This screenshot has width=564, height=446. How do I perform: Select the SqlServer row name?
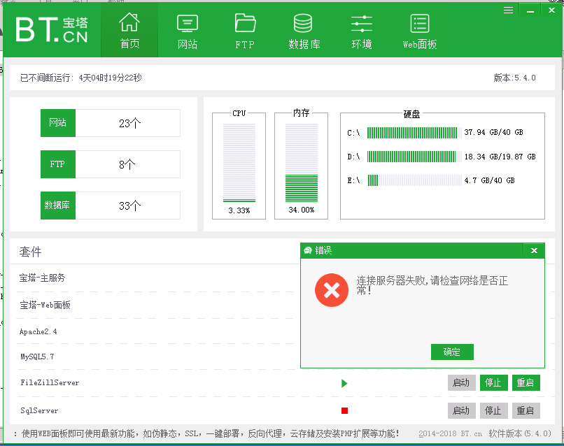(39, 410)
